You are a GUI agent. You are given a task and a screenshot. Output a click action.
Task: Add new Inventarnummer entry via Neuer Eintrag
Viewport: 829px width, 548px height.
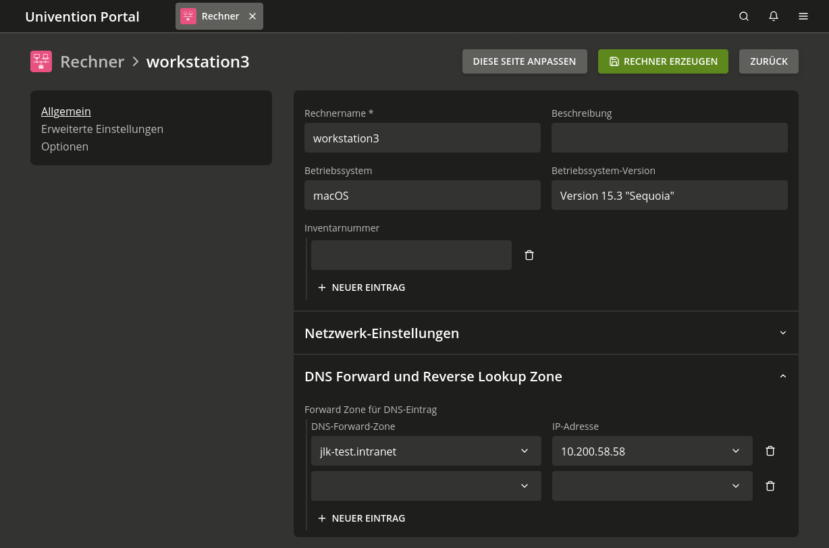[x=362, y=287]
